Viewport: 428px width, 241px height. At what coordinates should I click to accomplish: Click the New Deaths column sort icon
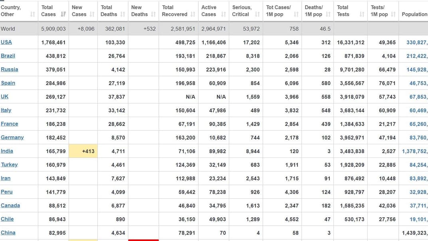(x=153, y=14)
